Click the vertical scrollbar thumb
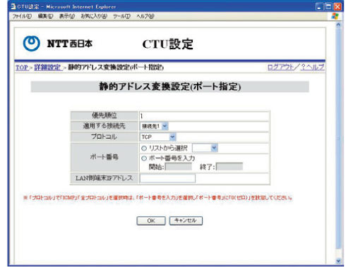353x267 pixels. coord(338,139)
